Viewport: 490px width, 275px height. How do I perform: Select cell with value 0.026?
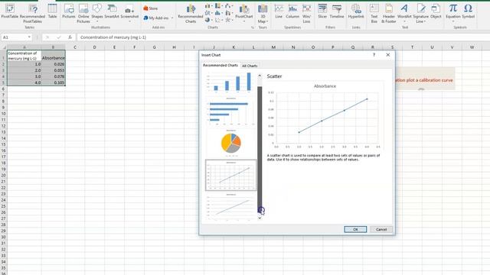(53, 64)
